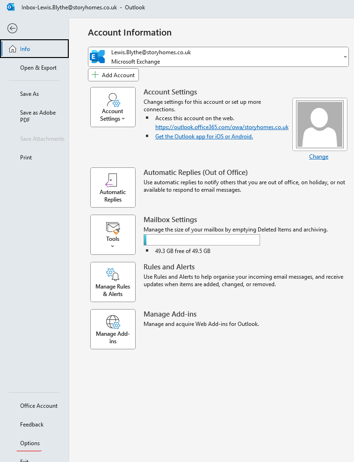Click the Automatic Replies (Out of Office) heading
The height and width of the screenshot is (462, 354).
coord(195,173)
